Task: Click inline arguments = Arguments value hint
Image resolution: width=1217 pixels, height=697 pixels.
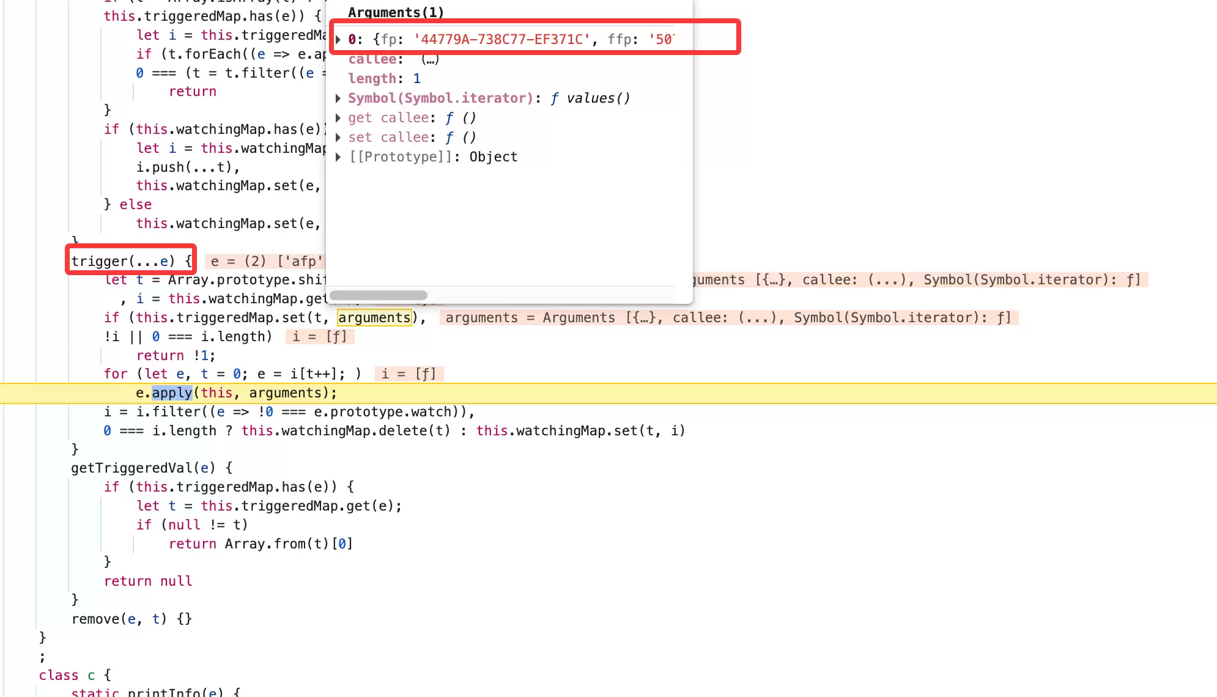Action: click(x=729, y=318)
